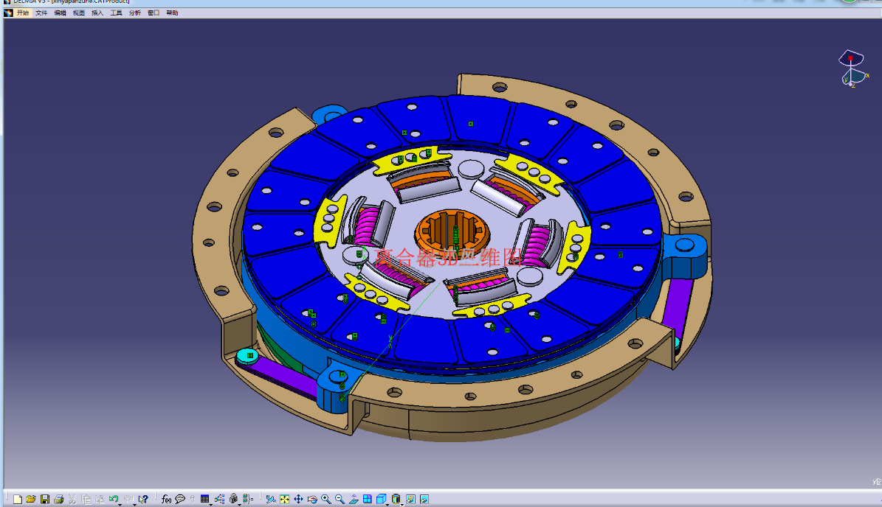Open the catalog browser icon after the lock

[248, 499]
